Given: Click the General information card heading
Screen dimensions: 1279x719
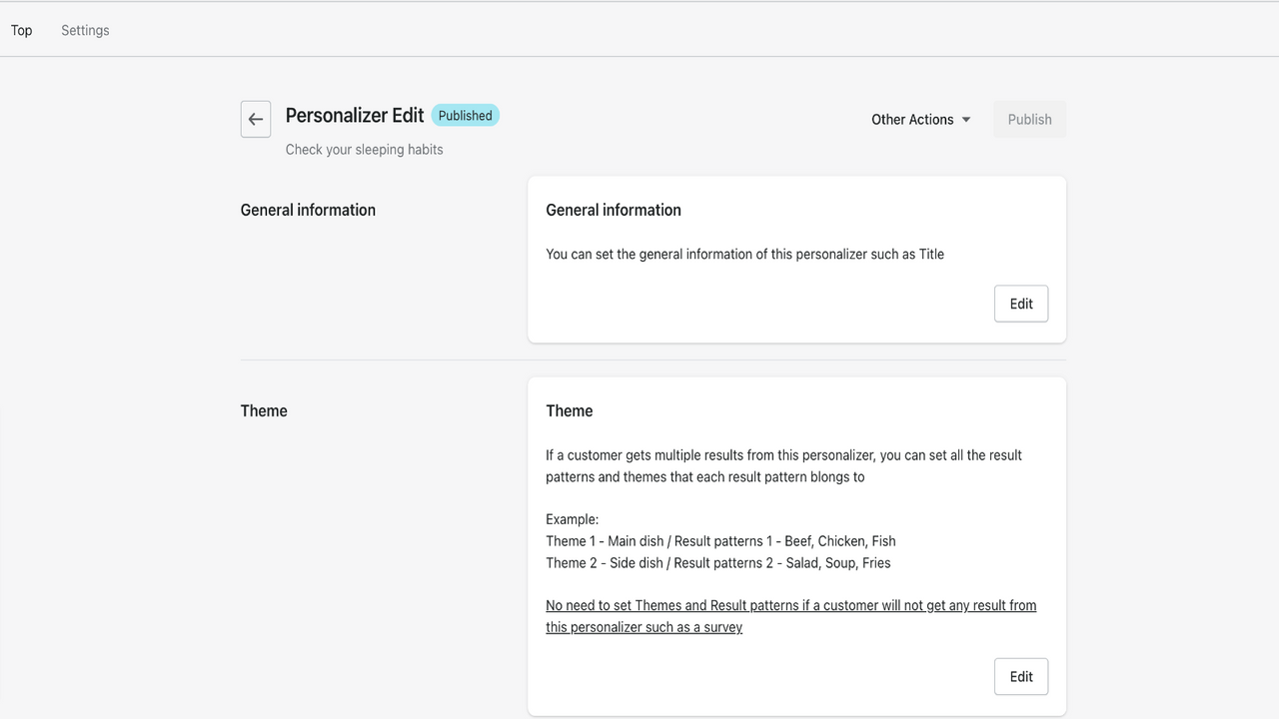Looking at the screenshot, I should point(614,210).
